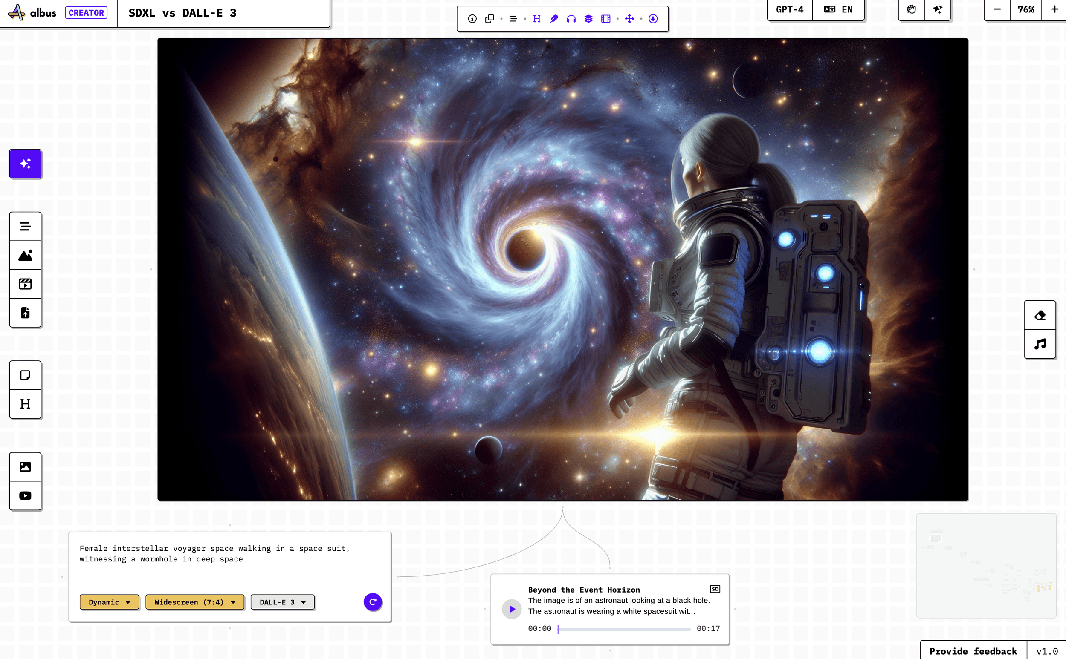This screenshot has width=1066, height=659.
Task: Click the Provide feedback button
Action: point(973,651)
